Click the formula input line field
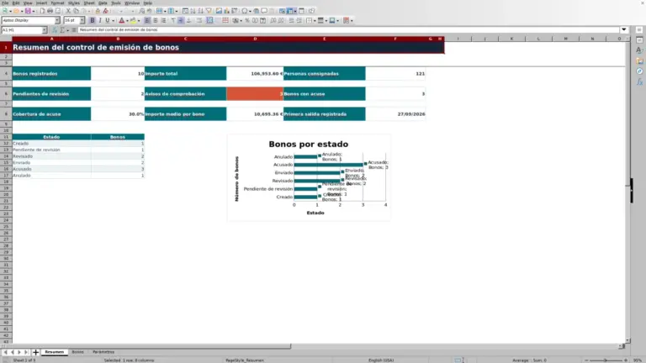Image resolution: width=646 pixels, height=363 pixels. click(x=348, y=29)
